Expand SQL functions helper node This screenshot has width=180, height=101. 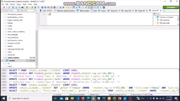pyautogui.click(x=156, y=20)
